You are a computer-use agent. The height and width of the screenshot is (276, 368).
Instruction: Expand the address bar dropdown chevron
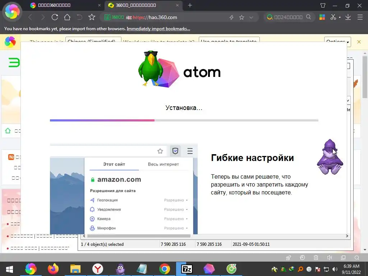251,17
